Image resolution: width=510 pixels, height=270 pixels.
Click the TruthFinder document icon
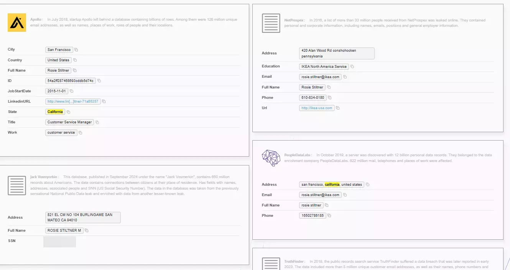(x=271, y=263)
